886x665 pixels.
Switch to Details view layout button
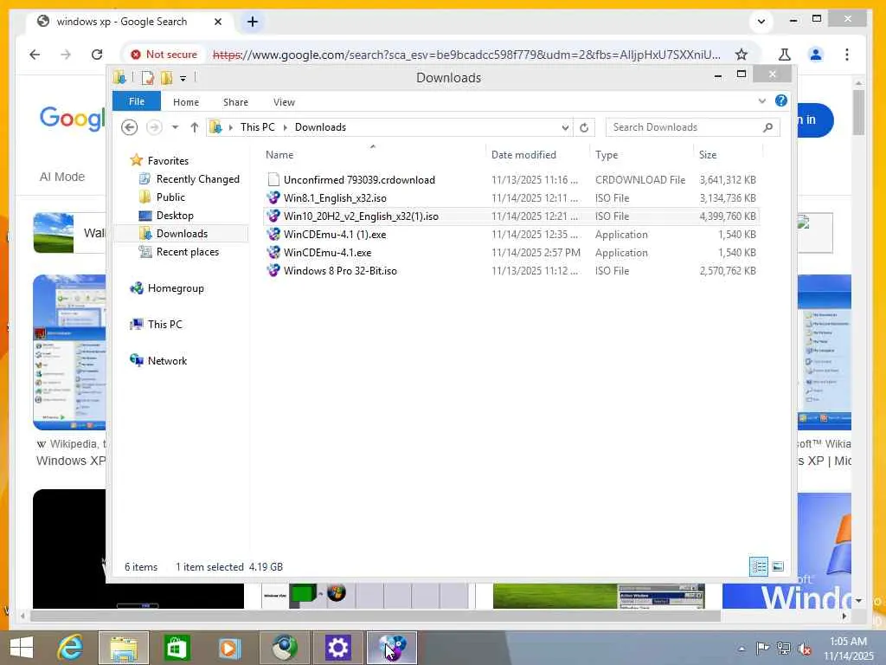[x=758, y=566]
